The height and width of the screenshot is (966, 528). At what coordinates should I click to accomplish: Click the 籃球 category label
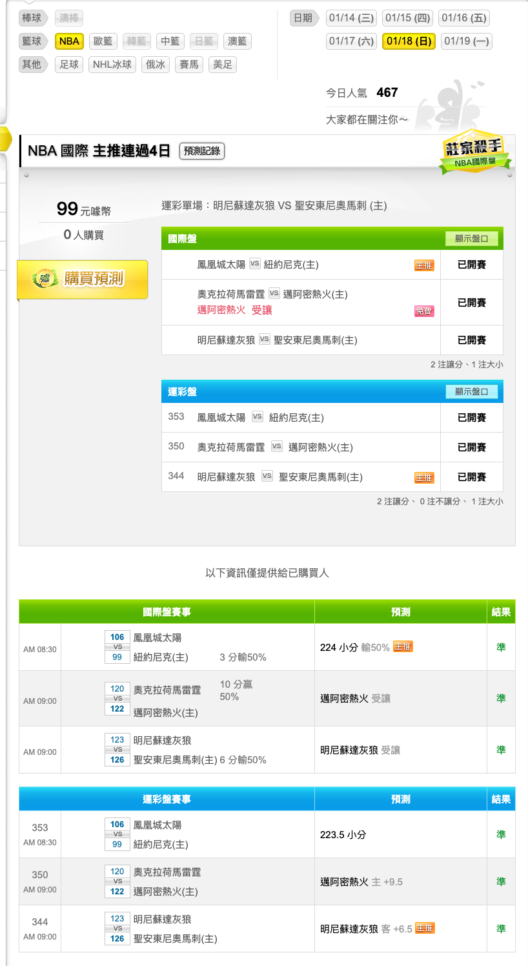(34, 41)
